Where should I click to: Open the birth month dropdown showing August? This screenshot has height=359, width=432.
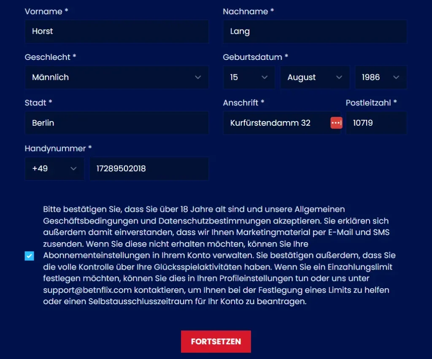coord(315,77)
